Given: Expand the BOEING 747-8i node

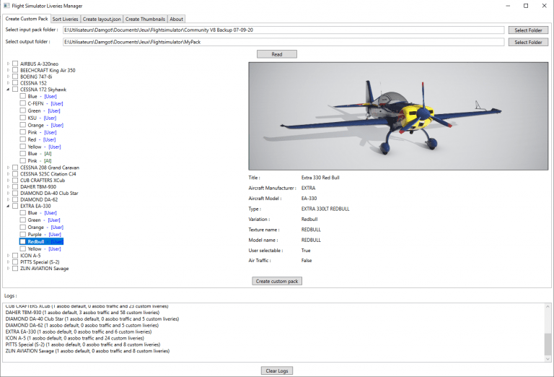Looking at the screenshot, I should click(8, 77).
